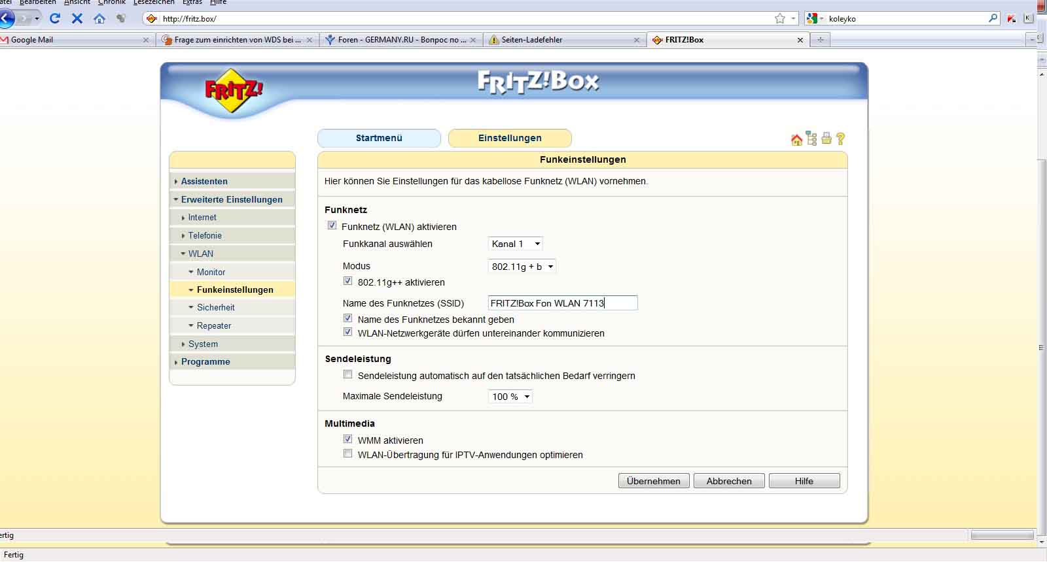The image size is (1047, 562).
Task: Open the Modus 802.11g + b dropdown
Action: point(522,267)
